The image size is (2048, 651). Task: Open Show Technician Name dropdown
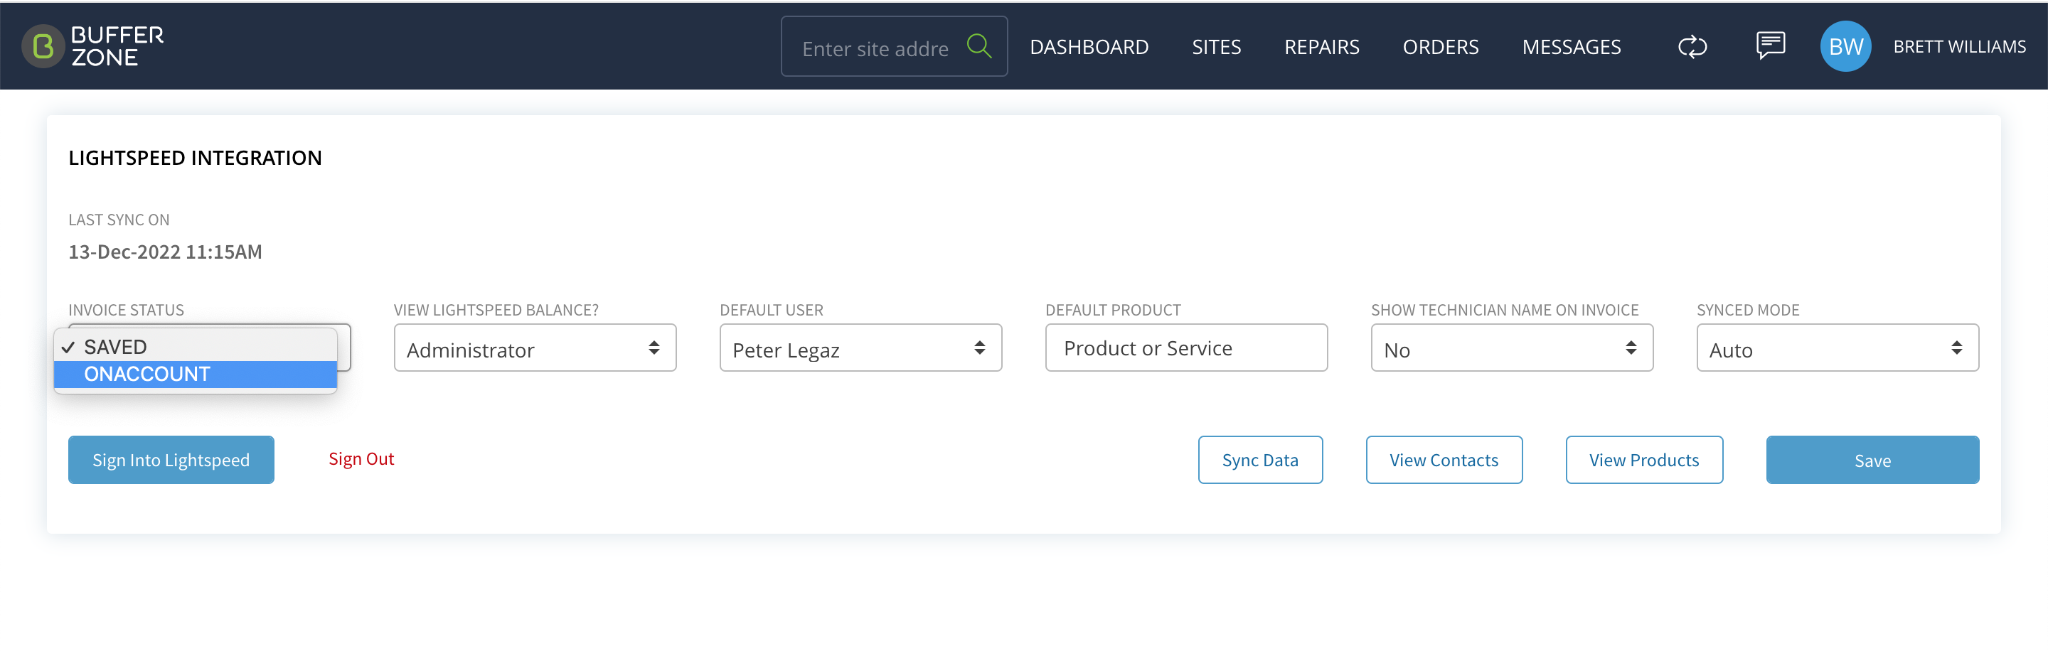1511,348
